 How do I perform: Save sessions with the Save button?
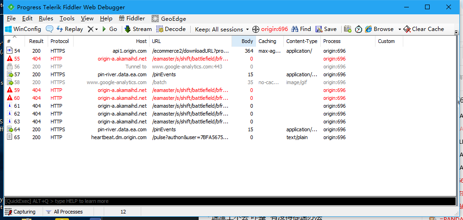(326, 29)
